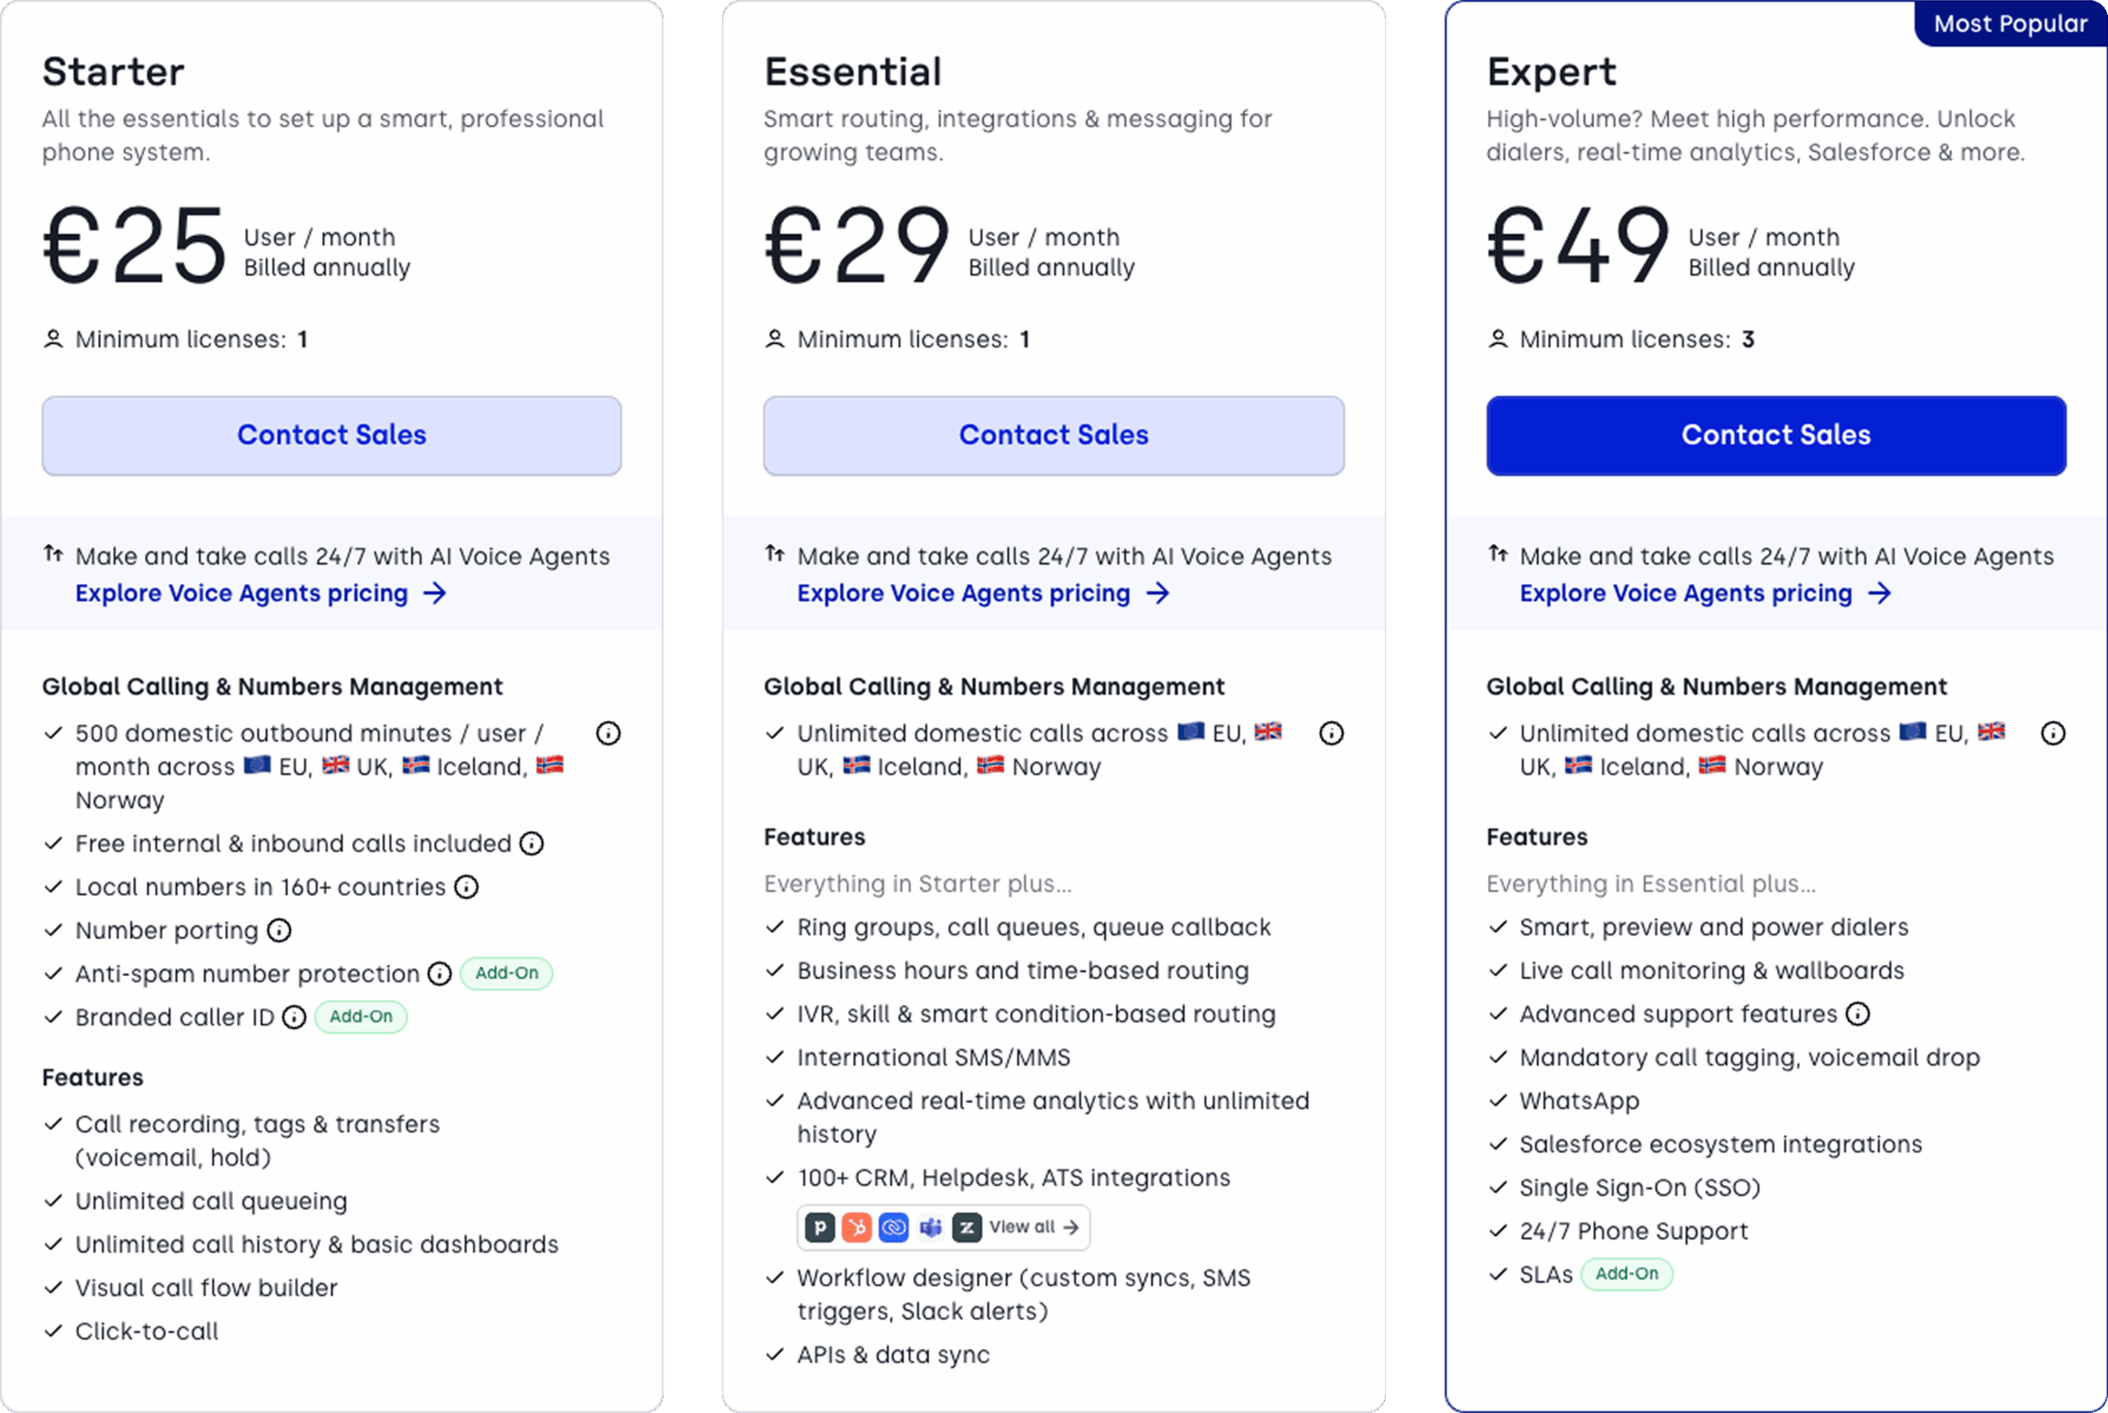Click info icon beside Local numbers in 160+ countries
This screenshot has width=2108, height=1413.
click(x=466, y=887)
